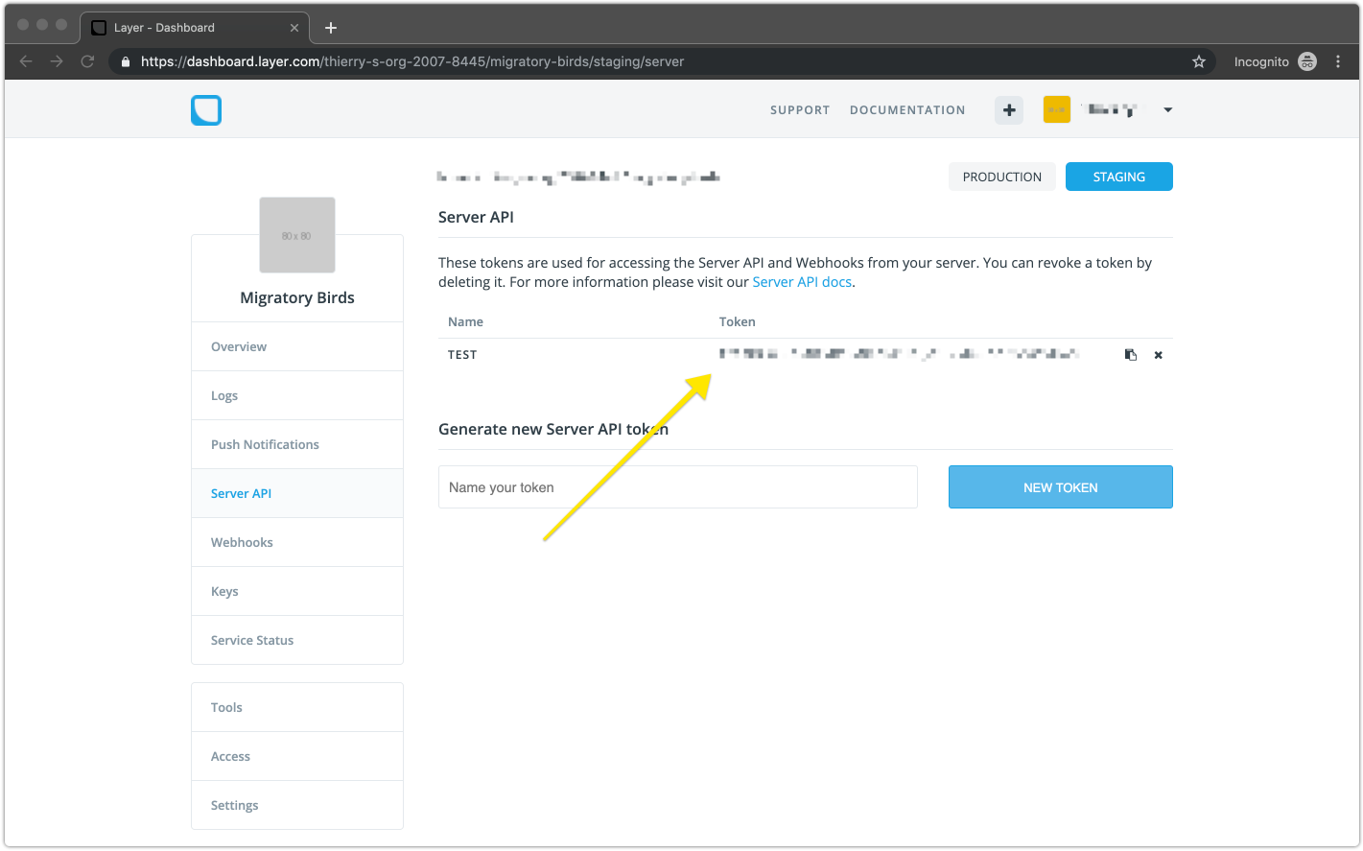
Task: Click the TEST token name cell
Action: 462,355
